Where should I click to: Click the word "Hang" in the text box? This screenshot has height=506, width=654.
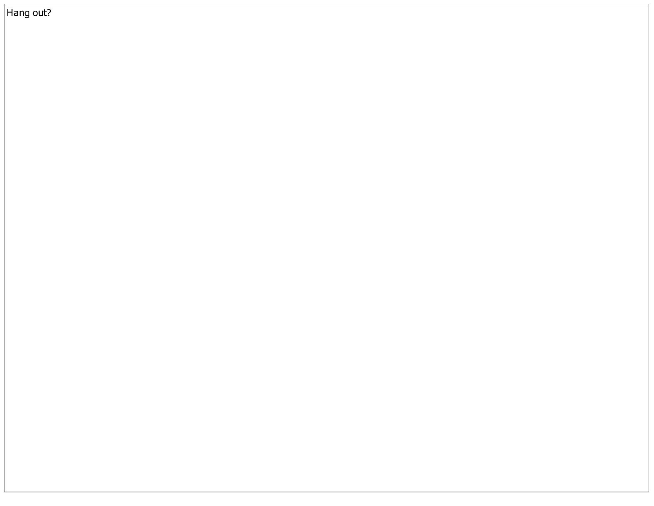click(18, 13)
